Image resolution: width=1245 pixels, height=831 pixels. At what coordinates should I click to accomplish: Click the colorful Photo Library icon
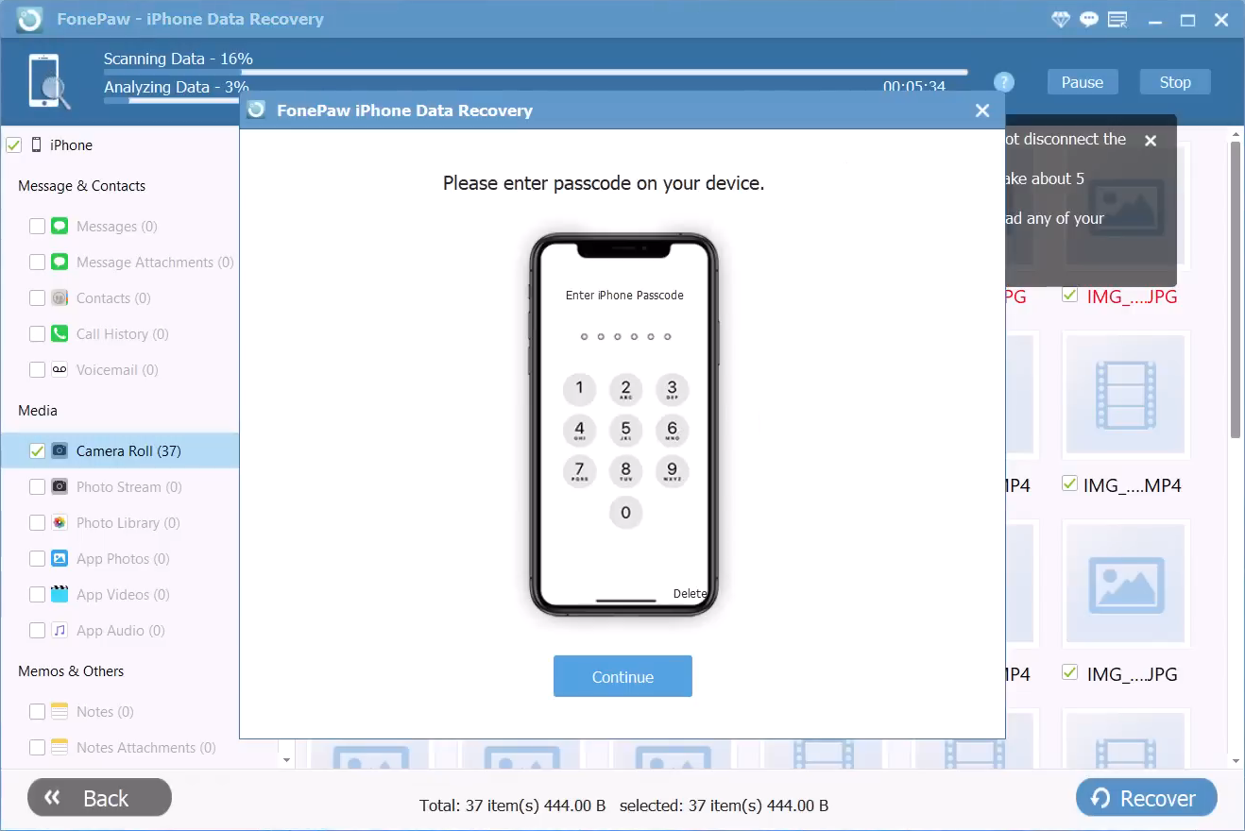[x=60, y=523]
